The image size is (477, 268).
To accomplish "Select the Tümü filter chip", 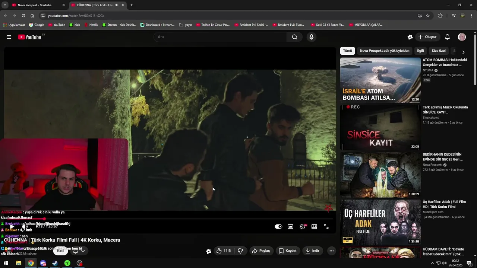I will (x=347, y=51).
